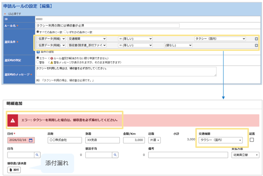Click the 日当 input field

click(x=21, y=155)
